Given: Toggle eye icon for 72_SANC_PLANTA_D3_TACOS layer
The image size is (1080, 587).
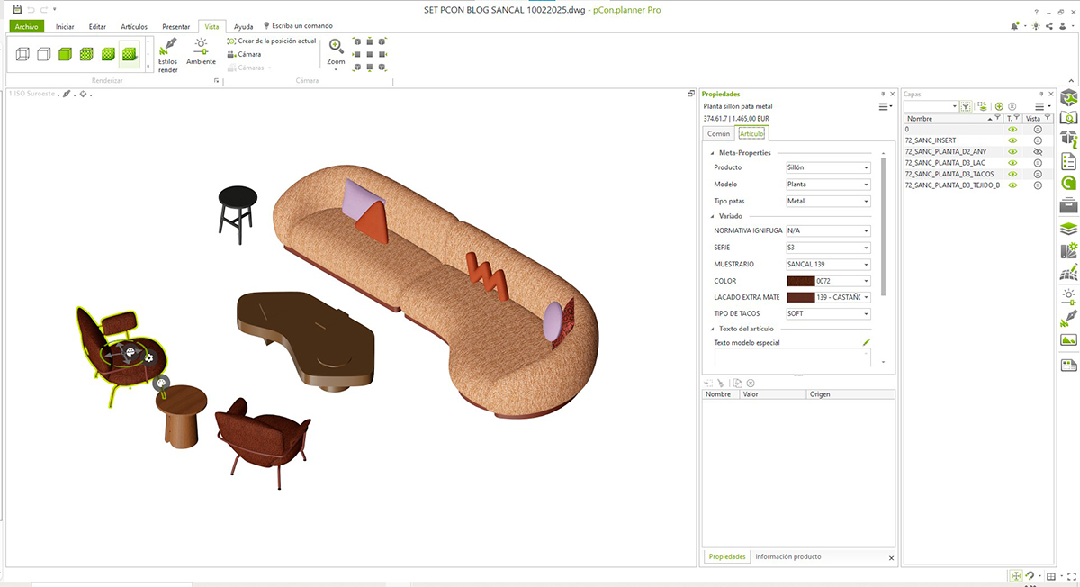Looking at the screenshot, I should coord(1012,174).
